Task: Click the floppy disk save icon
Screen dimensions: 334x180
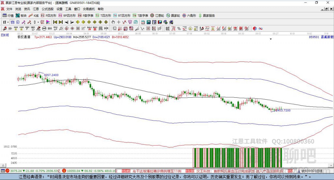Action: pos(160,22)
